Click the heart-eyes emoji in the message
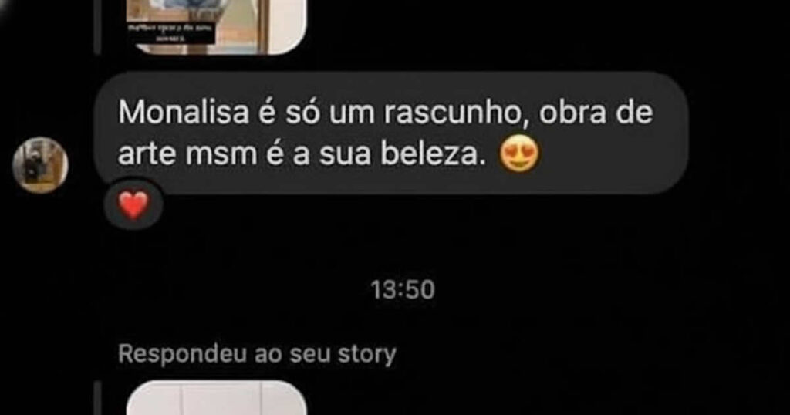The height and width of the screenshot is (415, 790). tap(518, 156)
